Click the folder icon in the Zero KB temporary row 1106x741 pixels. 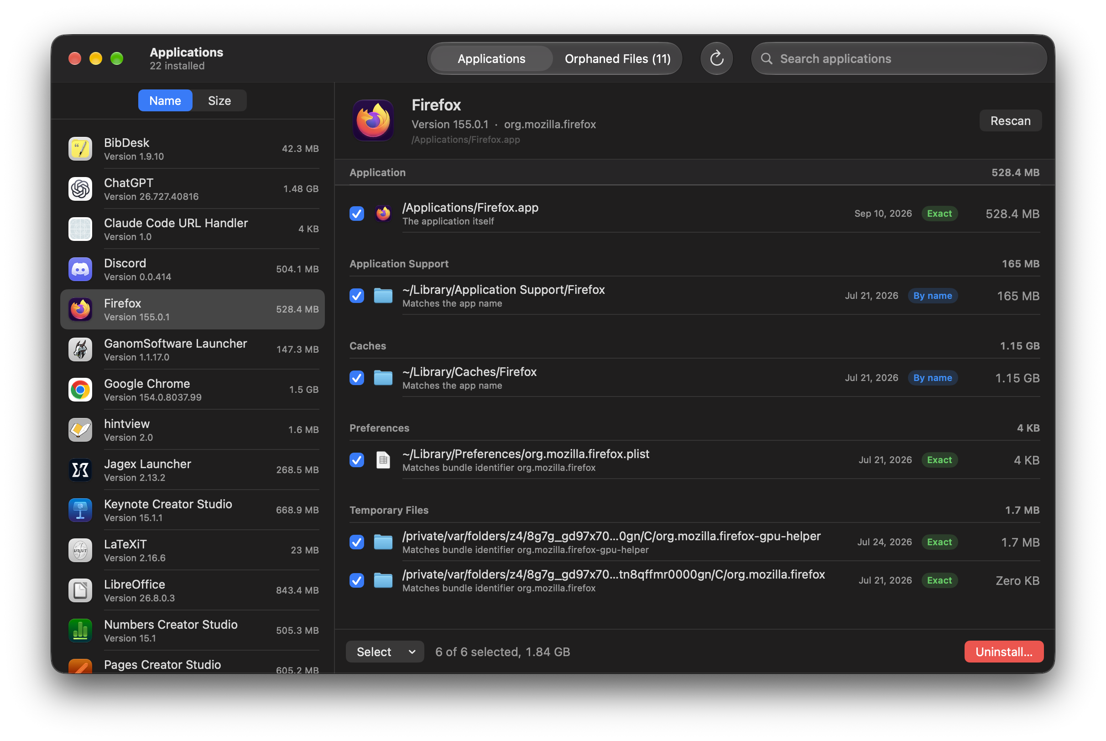(x=383, y=580)
